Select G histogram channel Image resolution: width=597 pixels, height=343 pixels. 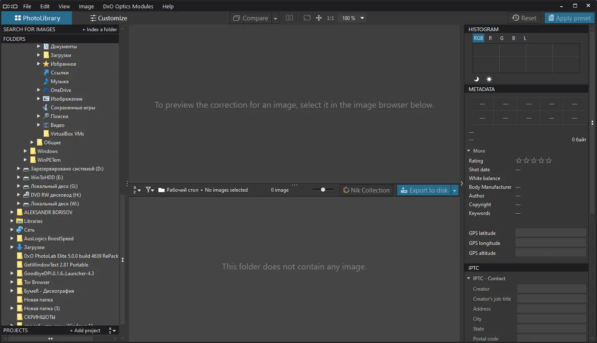coord(502,38)
